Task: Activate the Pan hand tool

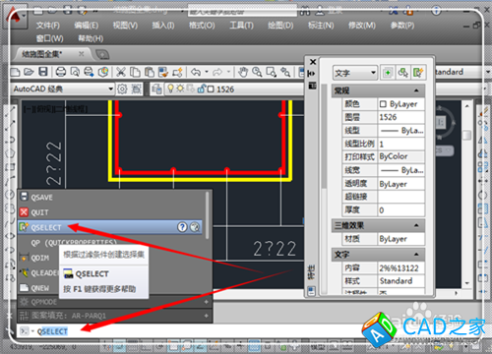Action: click(x=243, y=72)
